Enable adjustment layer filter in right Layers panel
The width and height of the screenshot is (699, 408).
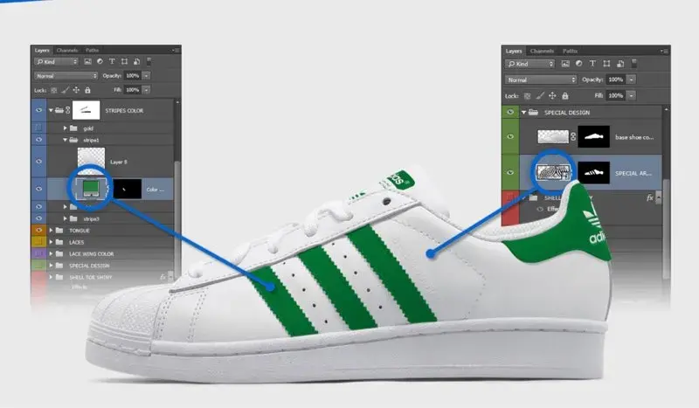(x=578, y=64)
